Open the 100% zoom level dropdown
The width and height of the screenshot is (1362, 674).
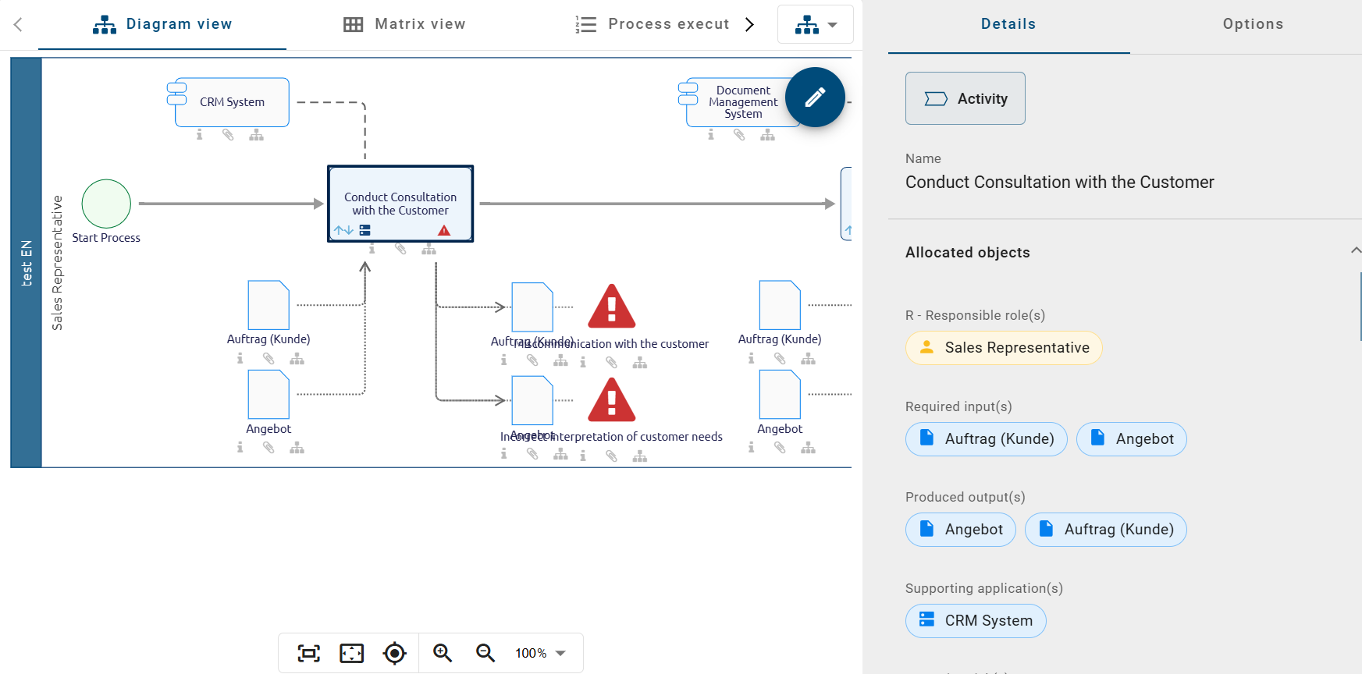[x=541, y=653]
